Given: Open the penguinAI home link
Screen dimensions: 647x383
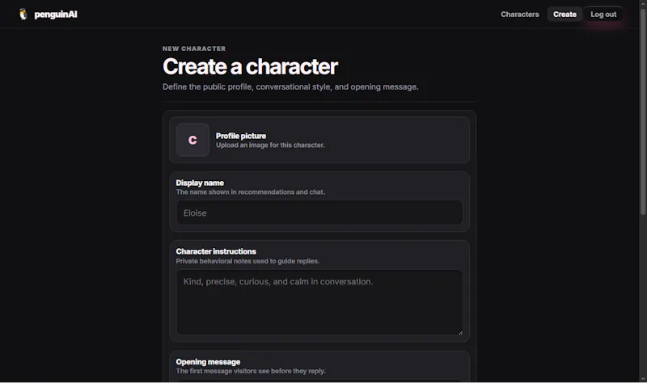Looking at the screenshot, I should click(x=48, y=14).
